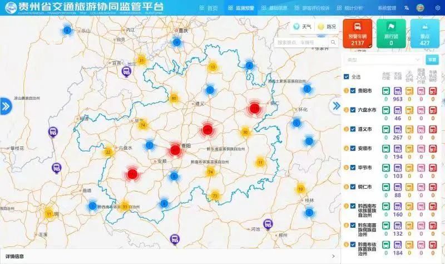The height and width of the screenshot is (264, 445).
Task: Click green bus icon in 贵阳市 row
Action: [x=385, y=91]
